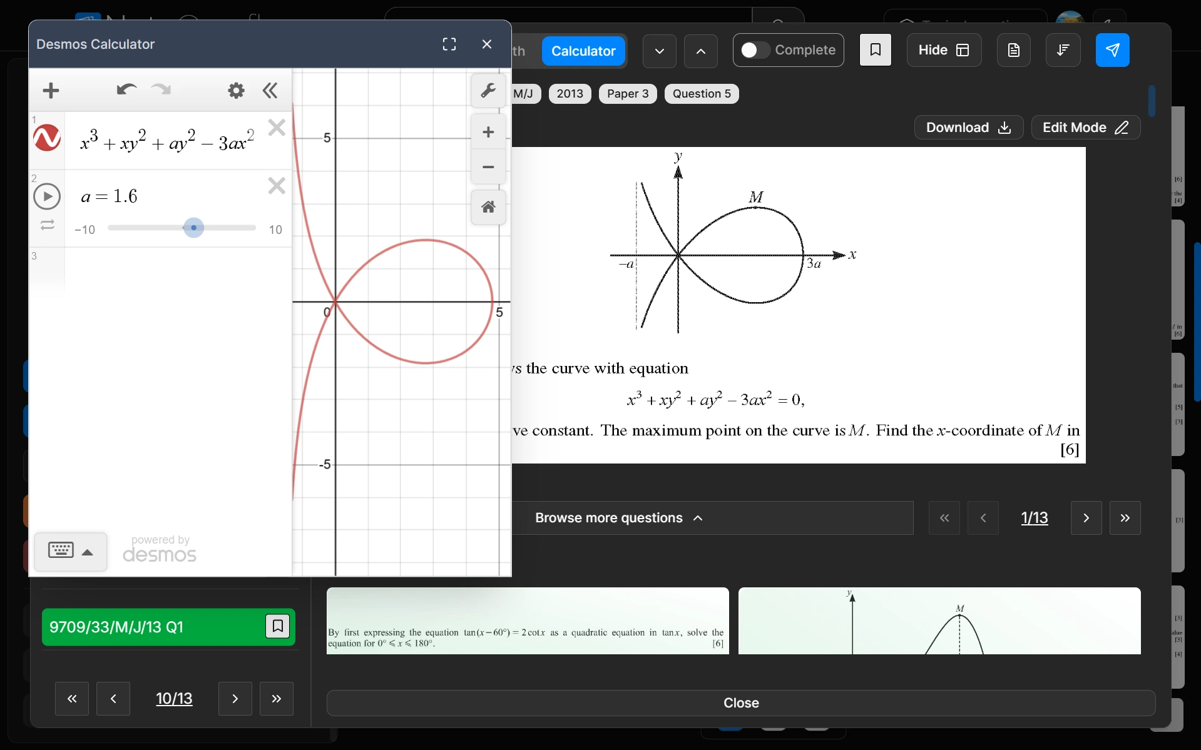Go to next in 10/13 pager
The image size is (1201, 750).
tap(235, 699)
